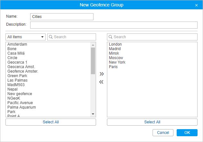Pick New York in the right list
The width and height of the screenshot is (203, 142).
pyautogui.click(x=117, y=62)
